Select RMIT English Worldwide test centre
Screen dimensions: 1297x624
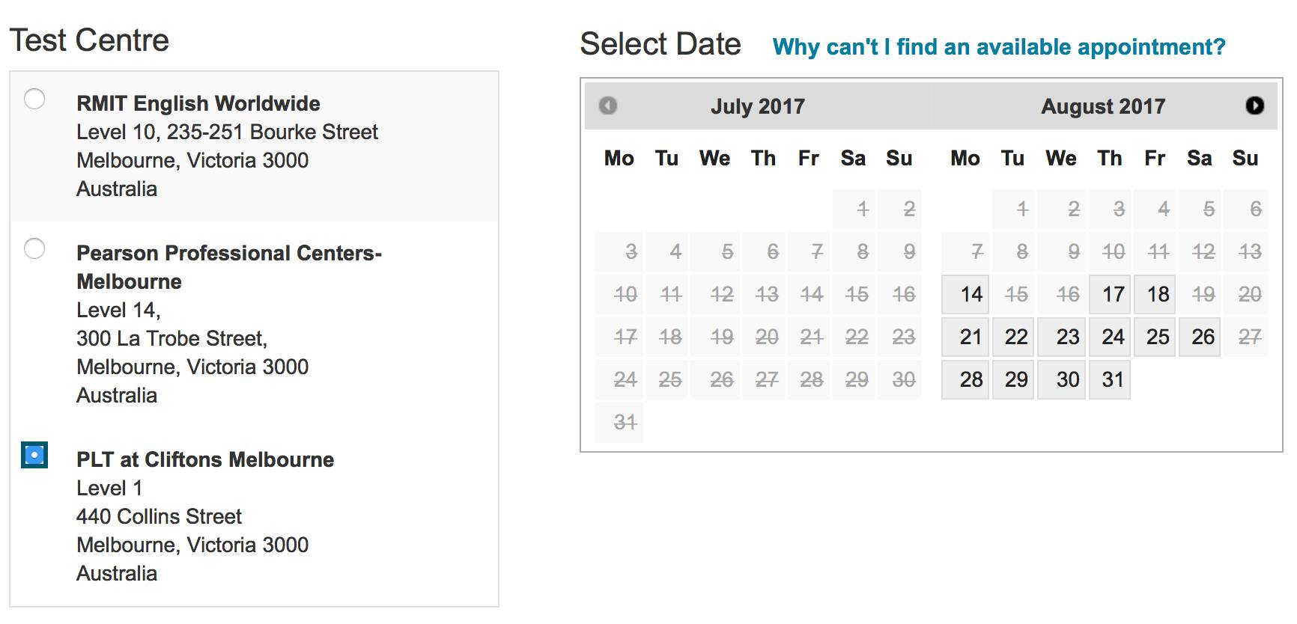pyautogui.click(x=34, y=99)
